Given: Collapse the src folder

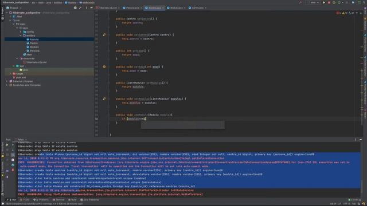Looking at the screenshot, I should [10, 21].
